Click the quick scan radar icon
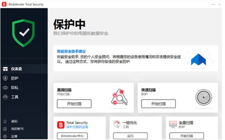225x140 pixels. [204, 97]
